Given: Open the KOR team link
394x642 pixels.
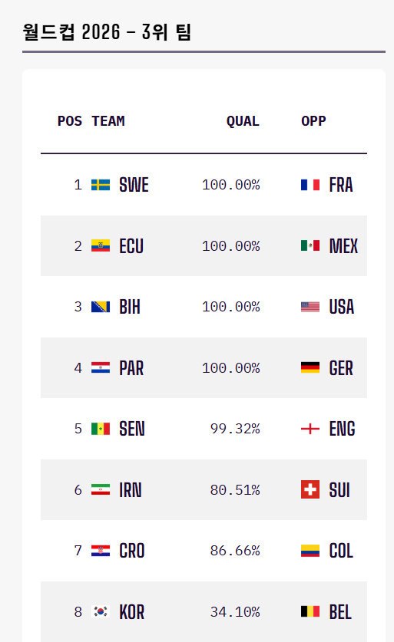Looking at the screenshot, I should tap(131, 611).
